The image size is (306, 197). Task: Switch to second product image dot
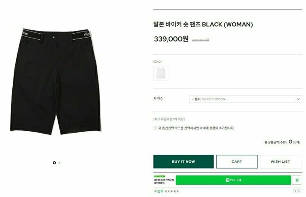point(59,162)
